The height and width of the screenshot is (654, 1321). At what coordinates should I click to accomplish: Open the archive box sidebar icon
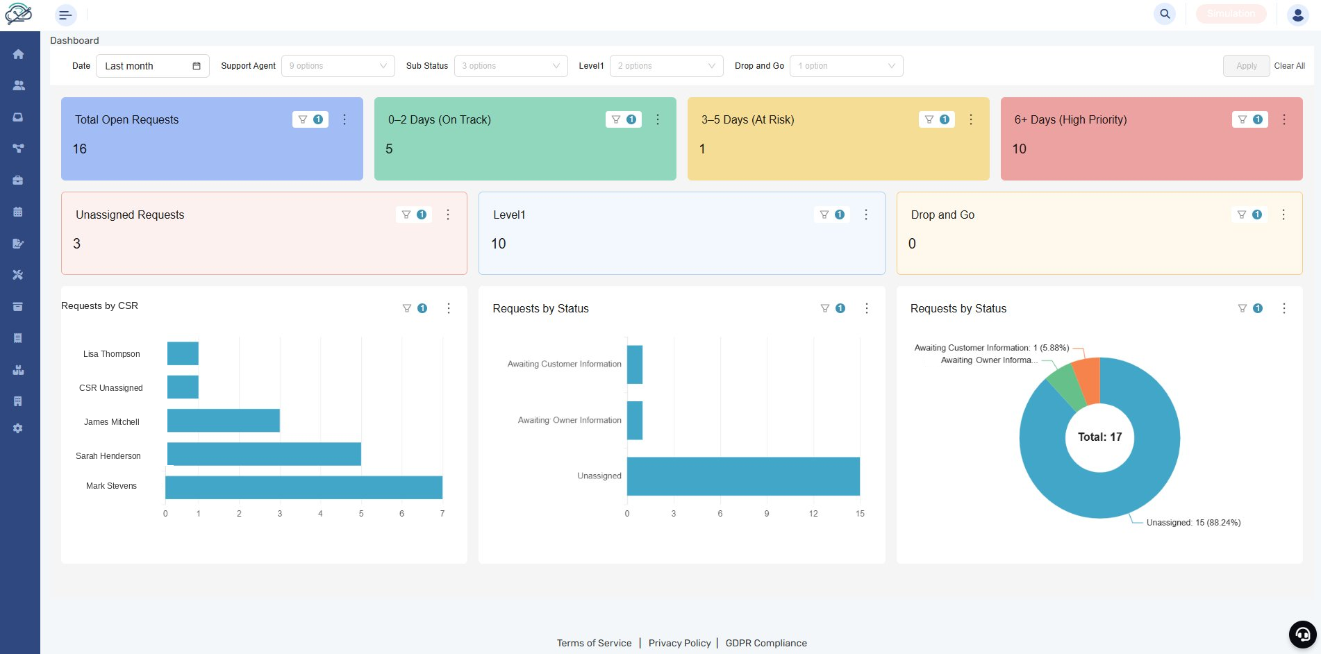[18, 307]
